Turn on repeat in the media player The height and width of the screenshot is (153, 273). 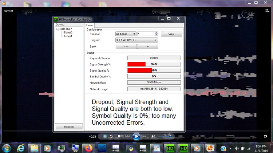111,137
